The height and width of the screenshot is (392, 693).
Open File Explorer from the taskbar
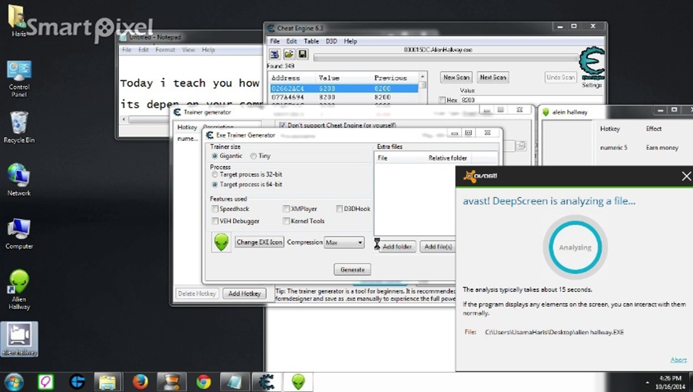pyautogui.click(x=108, y=382)
